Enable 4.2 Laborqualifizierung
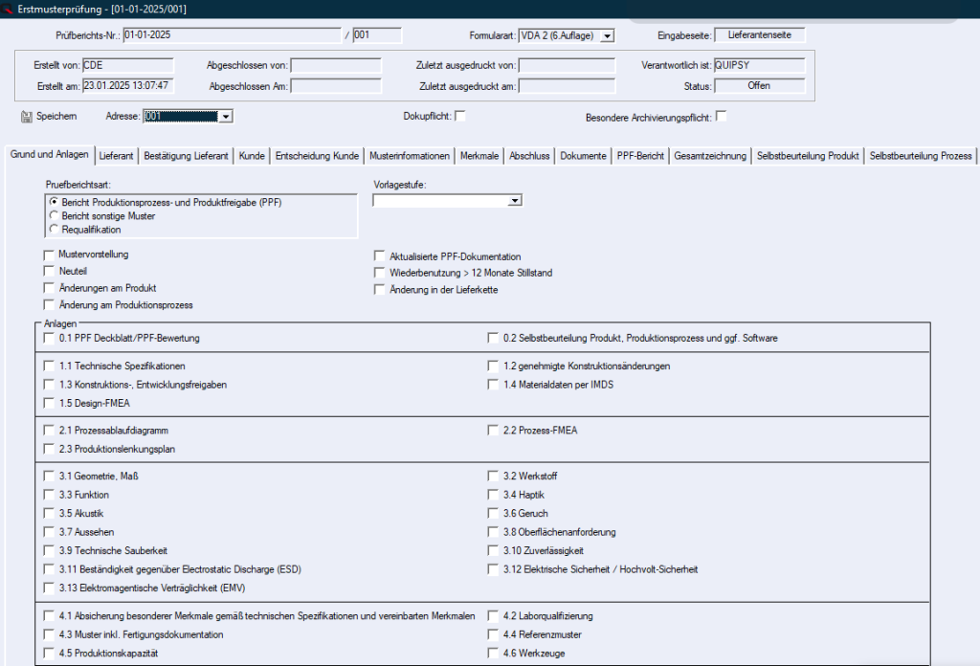 coord(493,616)
